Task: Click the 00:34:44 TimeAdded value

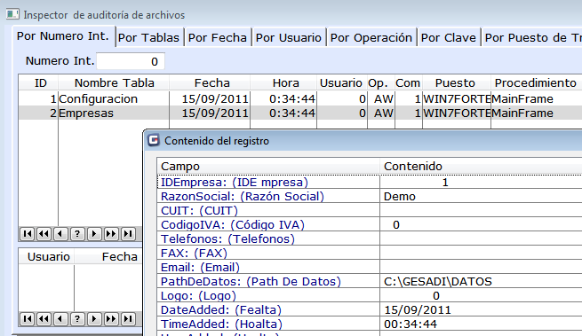Action: (x=411, y=324)
